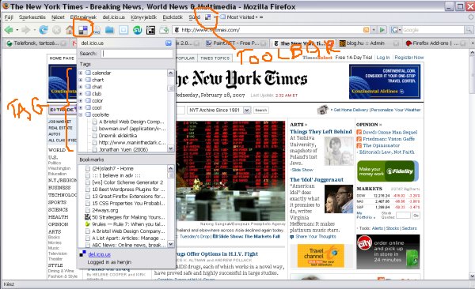Open the 24ways.org bookmark

coord(104,210)
